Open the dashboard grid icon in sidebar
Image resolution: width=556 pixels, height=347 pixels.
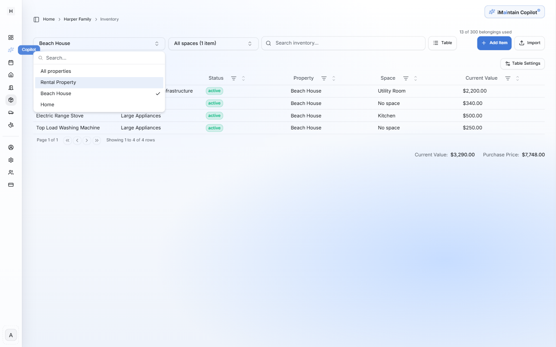11,37
